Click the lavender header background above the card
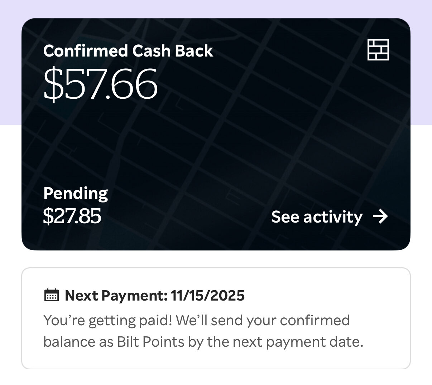Viewport: 432px width, 385px height. (215, 9)
